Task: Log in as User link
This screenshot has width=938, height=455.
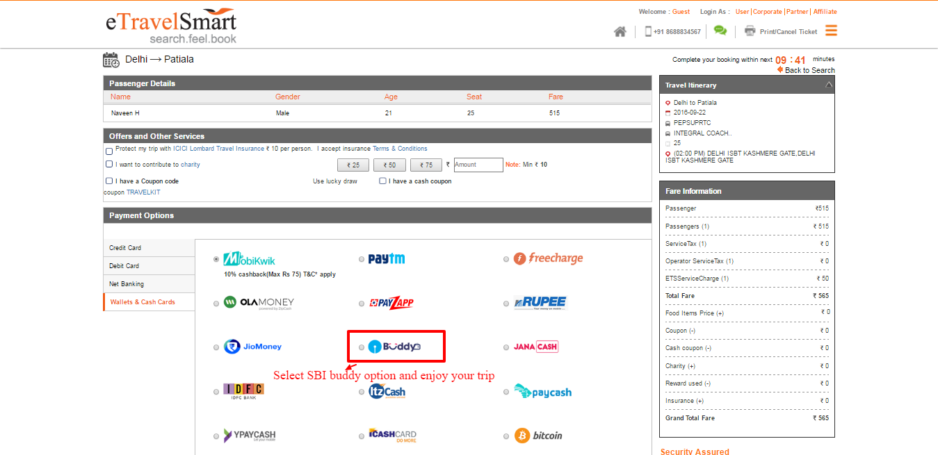Action: [x=743, y=12]
